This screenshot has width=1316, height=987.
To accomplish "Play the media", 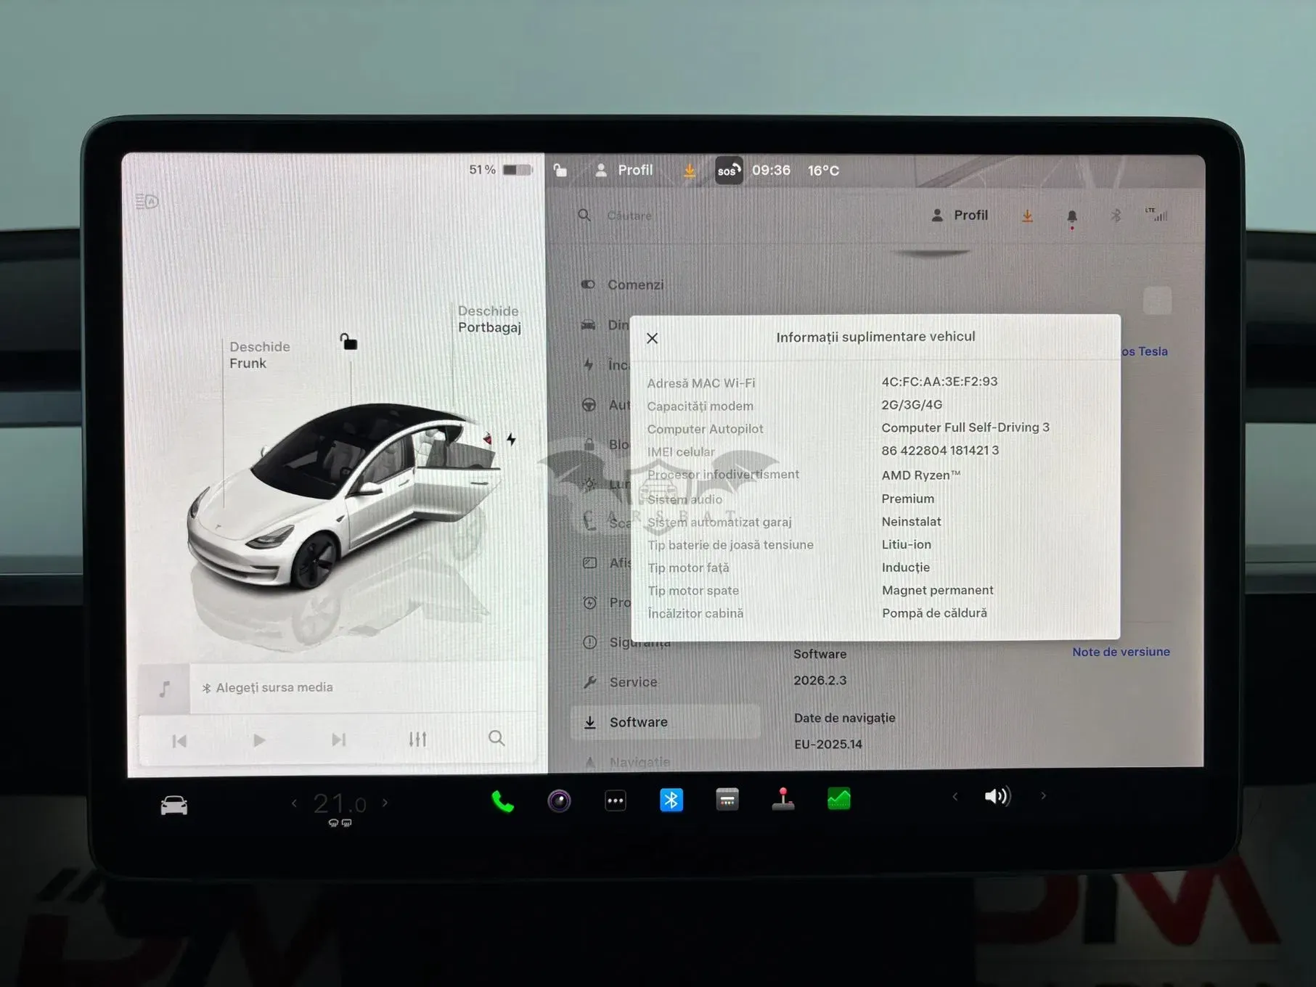I will pyautogui.click(x=259, y=740).
